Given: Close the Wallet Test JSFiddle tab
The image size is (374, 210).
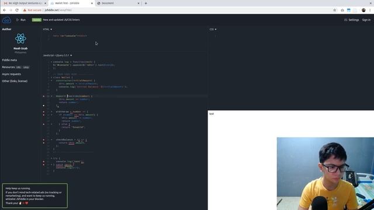Looking at the screenshot, I should (92, 3).
